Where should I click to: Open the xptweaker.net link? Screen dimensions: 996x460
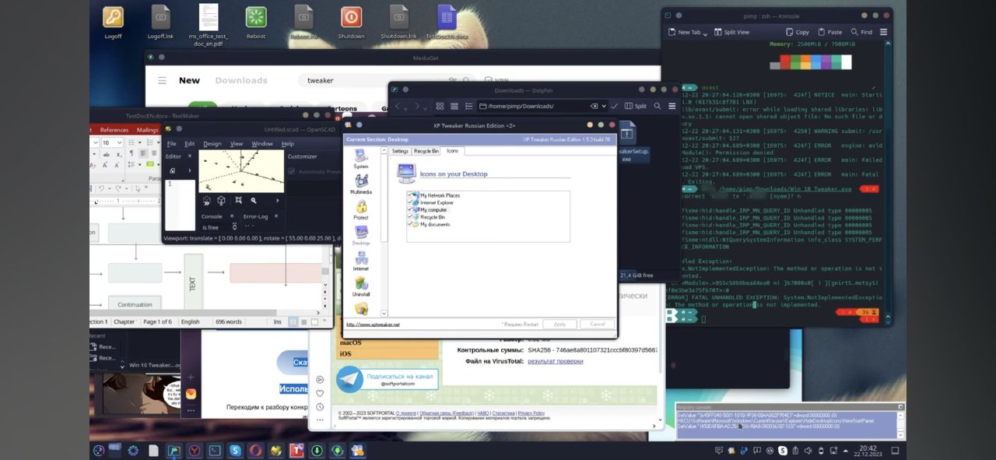click(373, 325)
